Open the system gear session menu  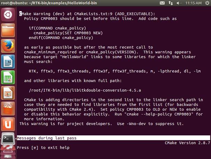pyautogui.click(x=208, y=3)
